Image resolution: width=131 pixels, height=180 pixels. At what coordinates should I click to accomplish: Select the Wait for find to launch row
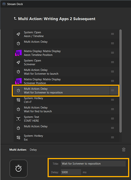pos(66,109)
